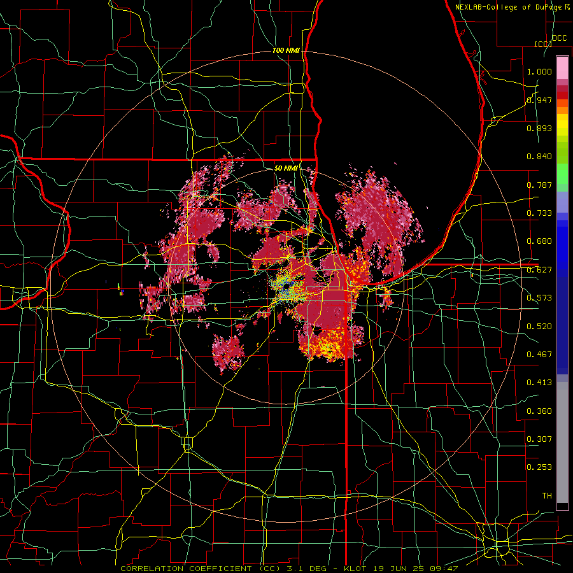Click the 0.680 scale value

(539, 241)
